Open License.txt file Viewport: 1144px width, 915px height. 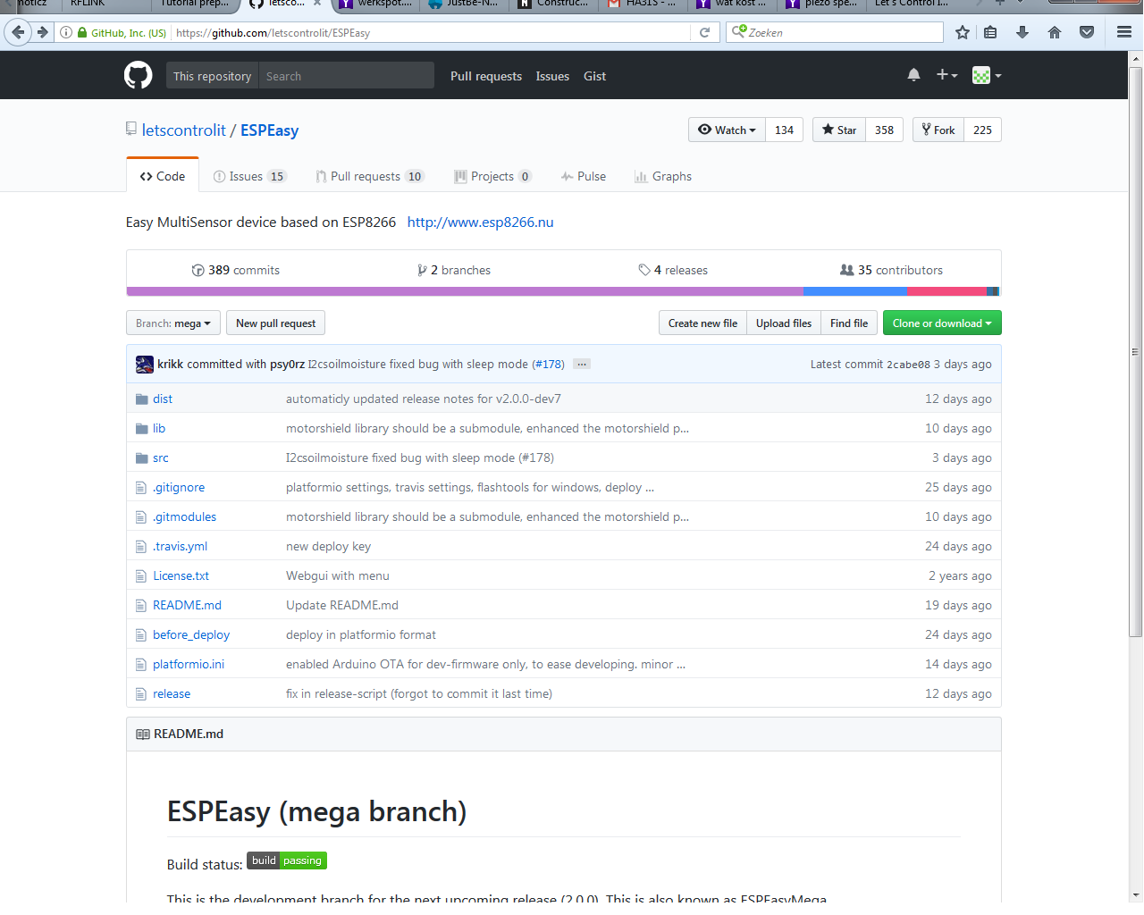(x=181, y=575)
